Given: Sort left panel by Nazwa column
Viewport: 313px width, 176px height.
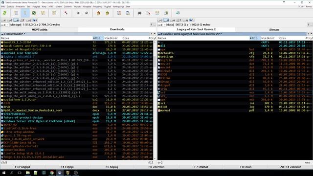Looking at the screenshot, I should (x=46, y=38).
